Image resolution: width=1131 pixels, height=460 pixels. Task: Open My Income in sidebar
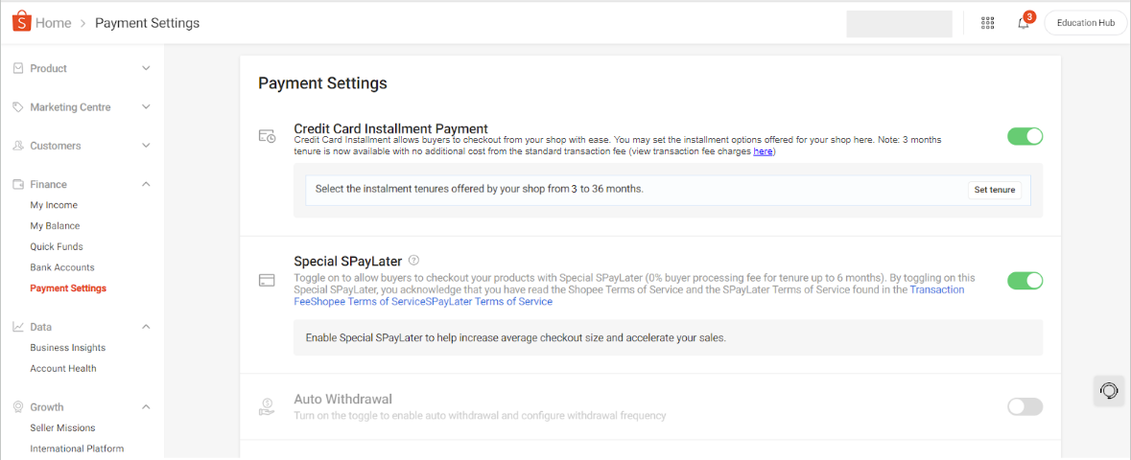click(x=54, y=205)
